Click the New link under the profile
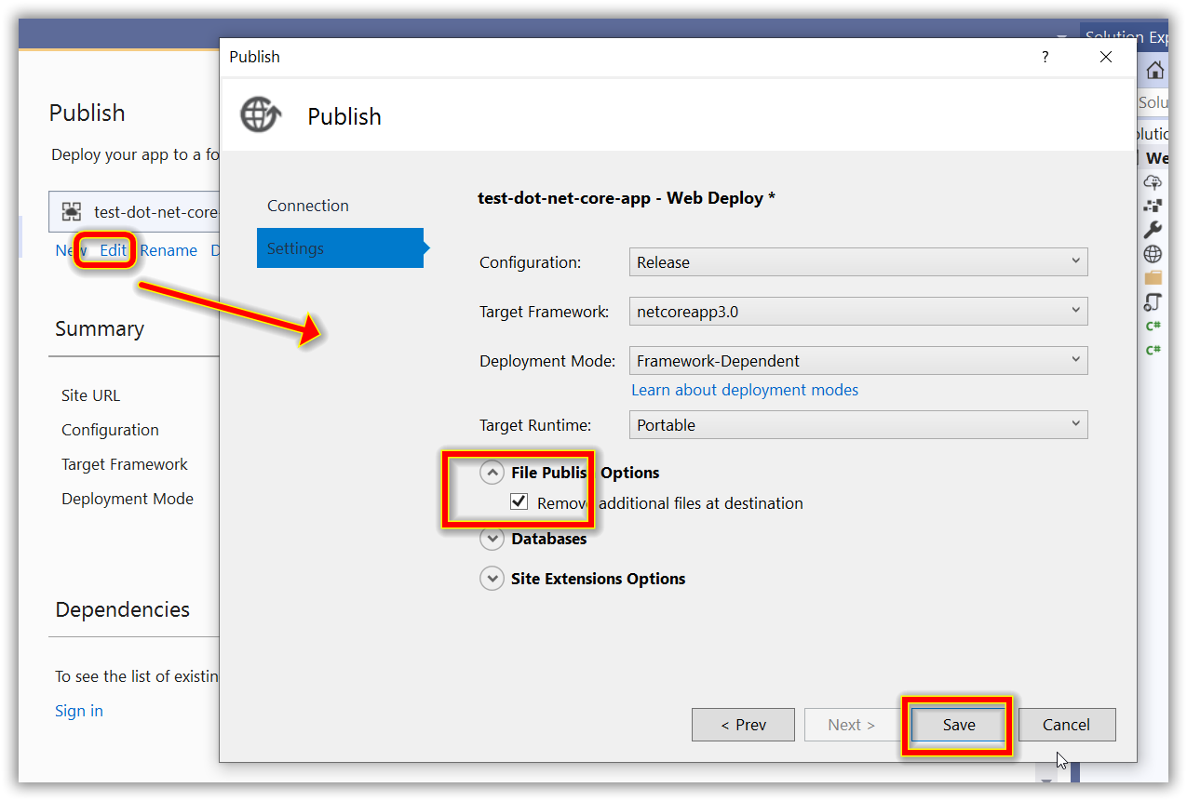This screenshot has width=1187, height=801. click(x=70, y=250)
